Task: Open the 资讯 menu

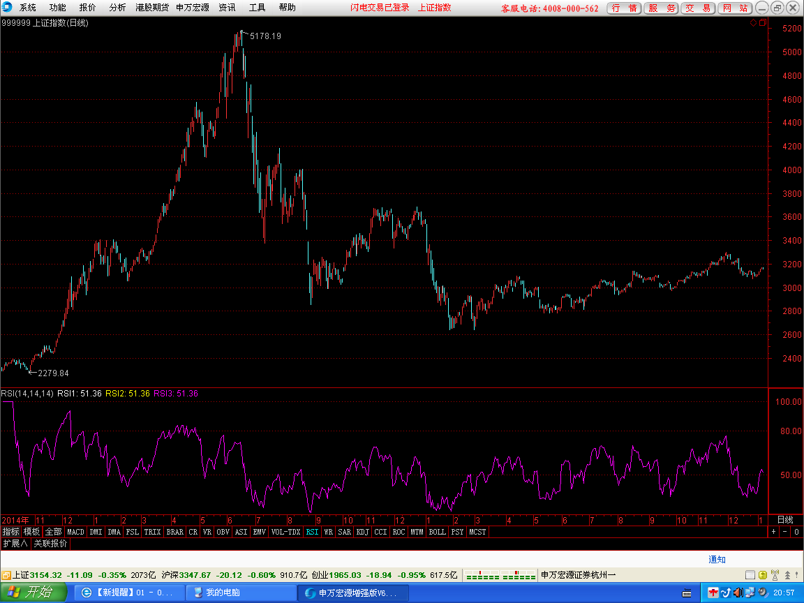Action: click(x=227, y=8)
